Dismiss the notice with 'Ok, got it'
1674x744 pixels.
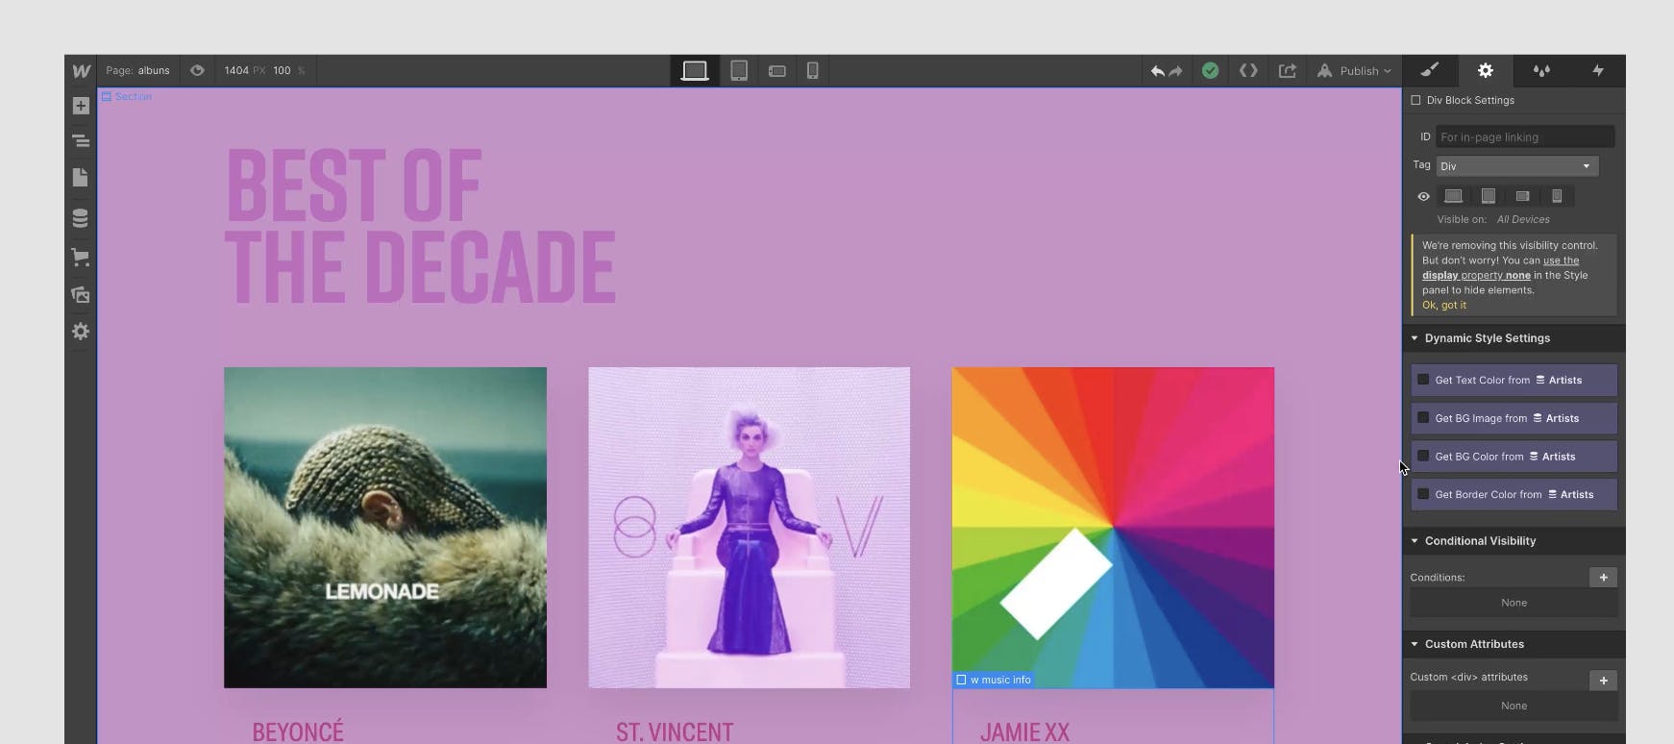[1444, 305]
